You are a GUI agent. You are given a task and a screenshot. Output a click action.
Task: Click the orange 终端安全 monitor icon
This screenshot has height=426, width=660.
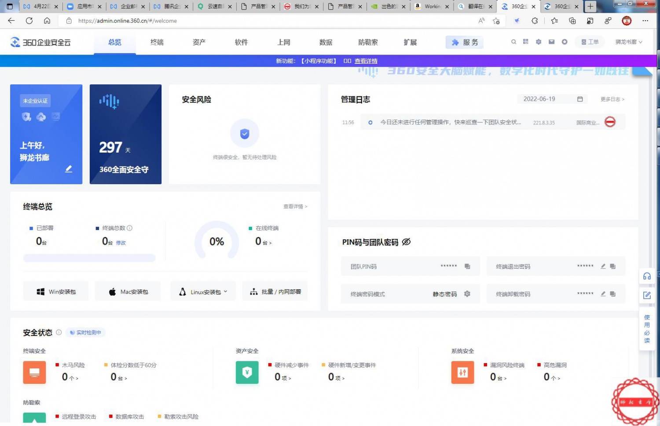pyautogui.click(x=34, y=372)
